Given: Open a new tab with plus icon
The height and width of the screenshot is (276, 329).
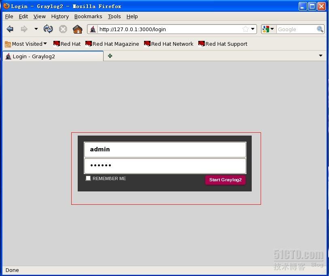Looking at the screenshot, I should [x=110, y=56].
